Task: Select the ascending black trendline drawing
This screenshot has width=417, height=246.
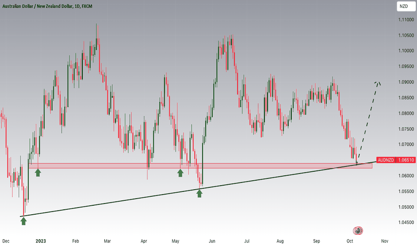Action: tap(198, 189)
